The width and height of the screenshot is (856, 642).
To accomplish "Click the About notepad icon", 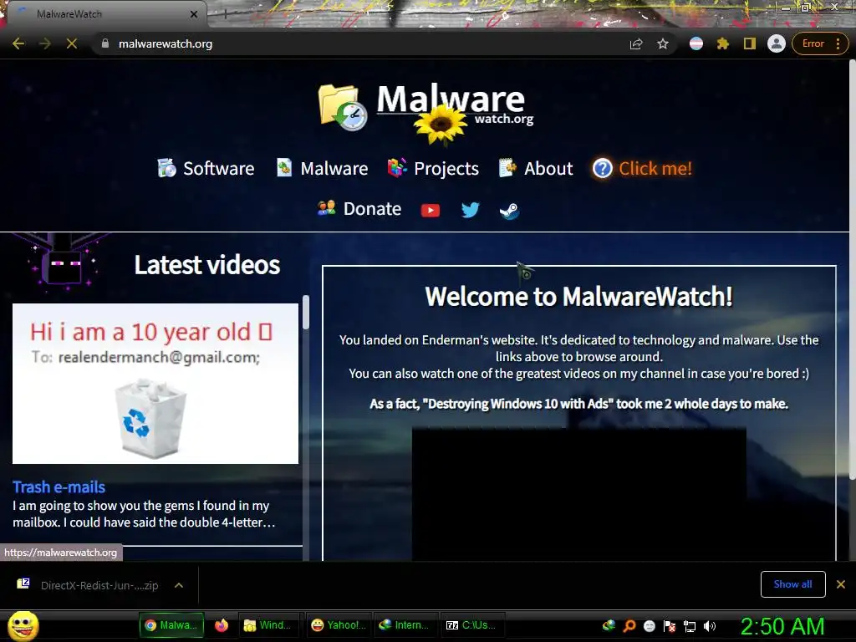I will click(x=507, y=167).
